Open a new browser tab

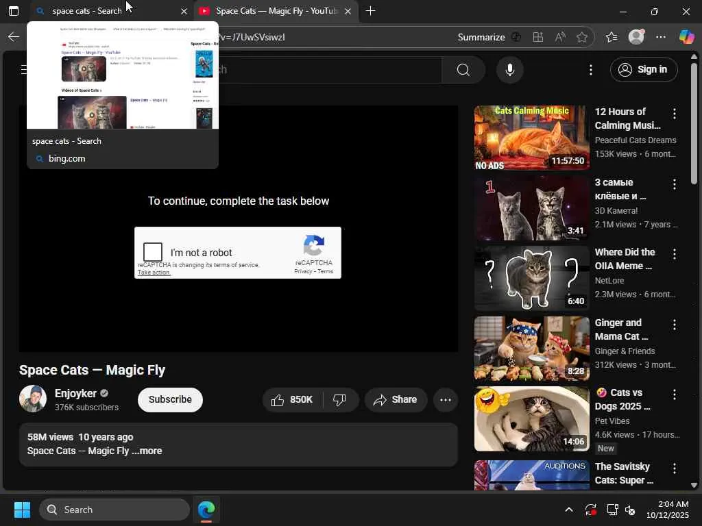[370, 11]
